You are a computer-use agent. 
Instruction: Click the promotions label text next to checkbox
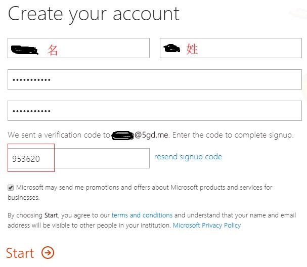click(x=140, y=193)
